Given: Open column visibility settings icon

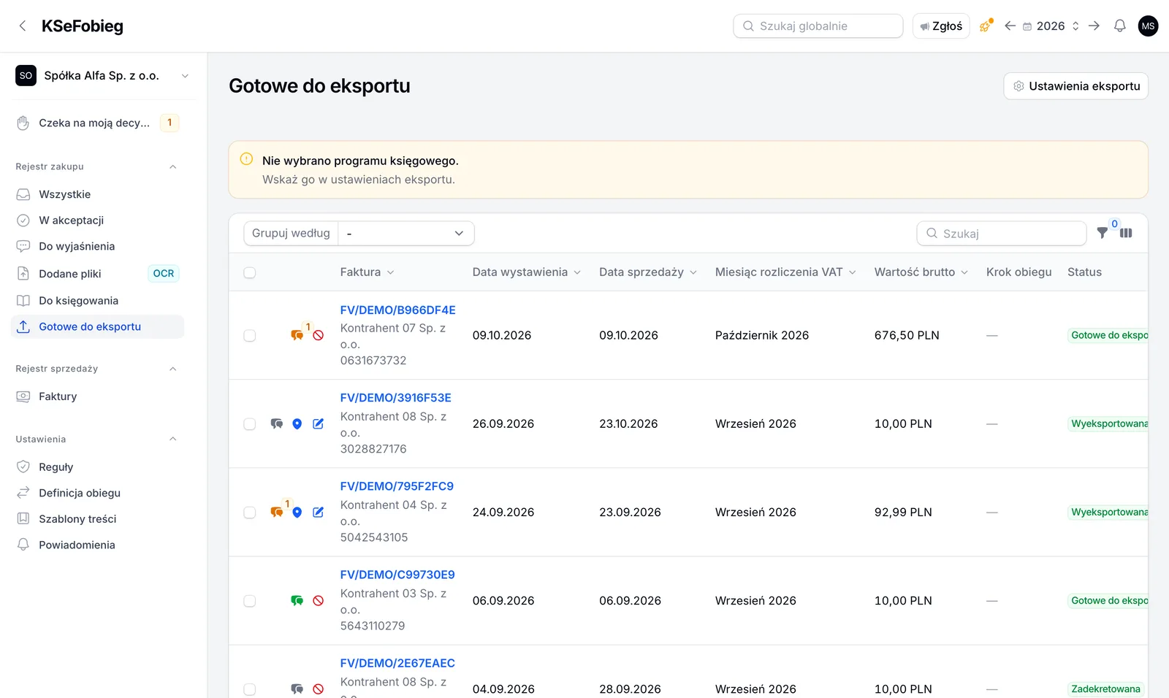Looking at the screenshot, I should [x=1126, y=233].
